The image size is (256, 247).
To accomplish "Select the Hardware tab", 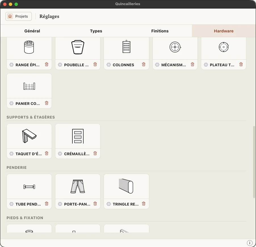I will pyautogui.click(x=224, y=31).
